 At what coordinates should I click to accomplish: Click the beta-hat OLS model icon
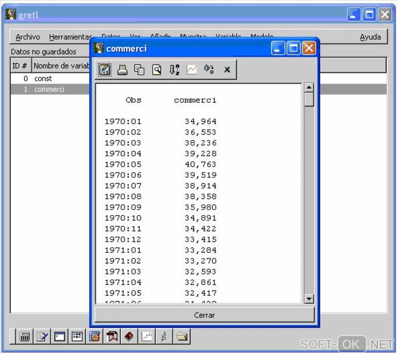[x=164, y=337]
